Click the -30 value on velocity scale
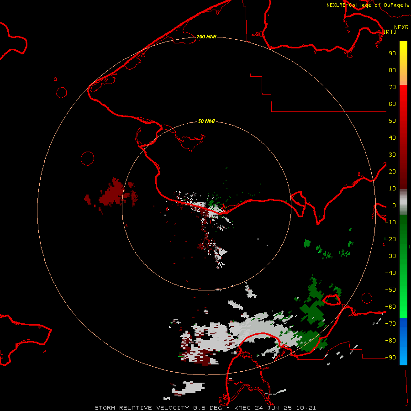The image size is (411, 411). (x=390, y=256)
